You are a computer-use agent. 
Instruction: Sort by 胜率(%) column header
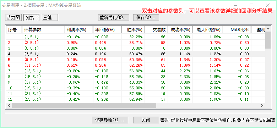133,30
